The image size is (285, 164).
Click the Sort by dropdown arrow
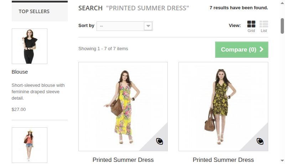coord(148,26)
